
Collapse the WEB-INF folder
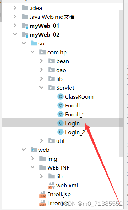33,167
